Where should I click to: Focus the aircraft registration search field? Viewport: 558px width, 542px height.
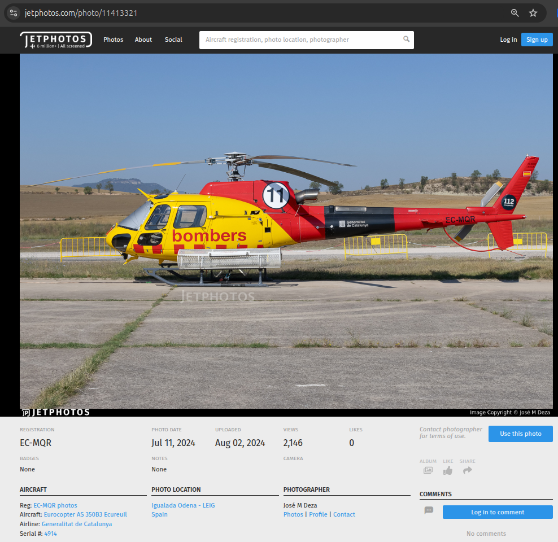click(x=302, y=40)
